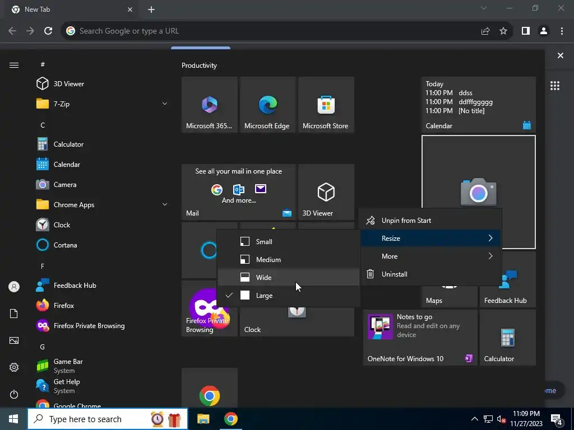The image size is (574, 430).
Task: Select the Large tile size option
Action: tap(289, 296)
